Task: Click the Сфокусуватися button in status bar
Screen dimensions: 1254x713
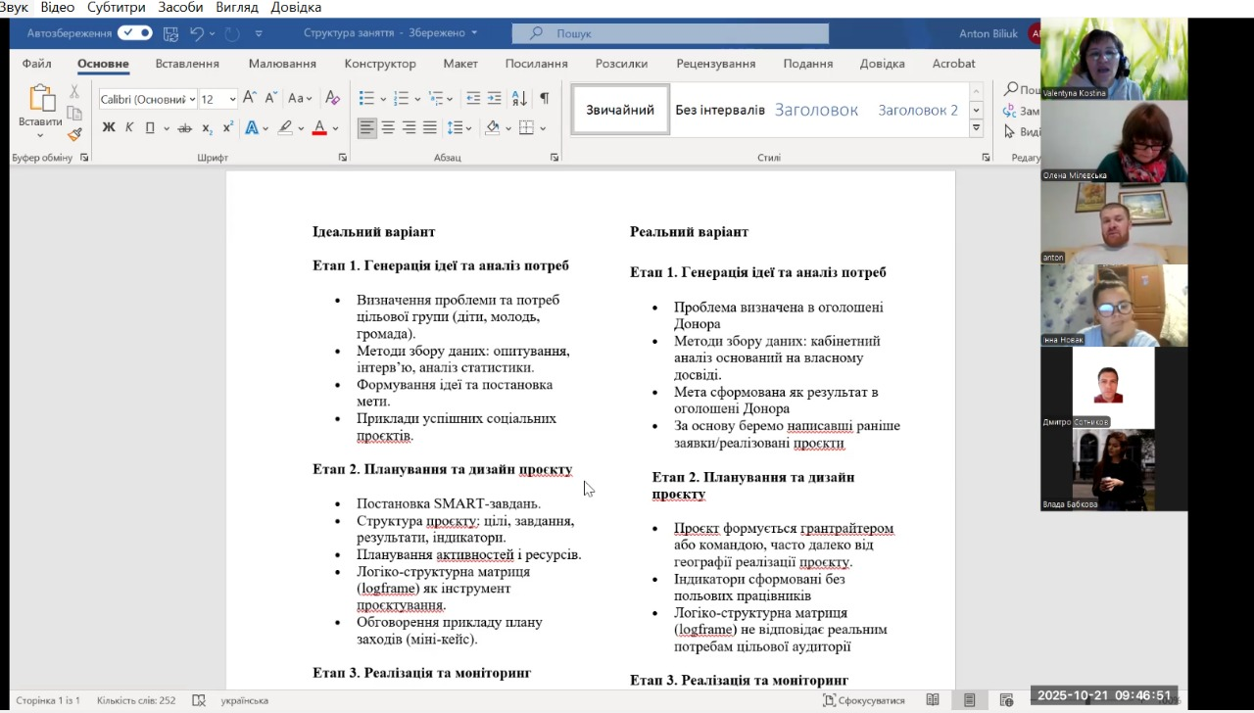Action: (864, 700)
